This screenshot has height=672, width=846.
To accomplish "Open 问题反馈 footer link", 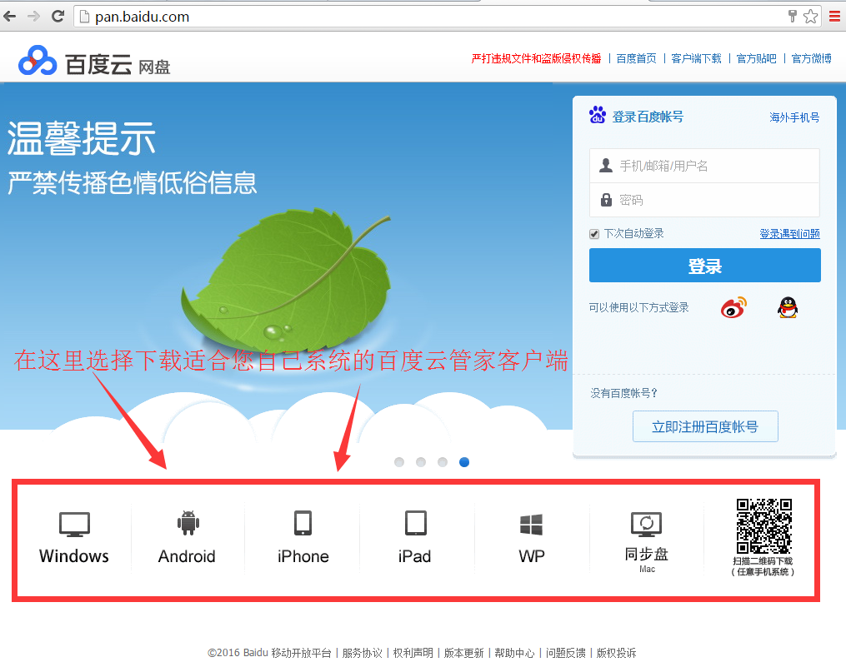I will coord(565,653).
